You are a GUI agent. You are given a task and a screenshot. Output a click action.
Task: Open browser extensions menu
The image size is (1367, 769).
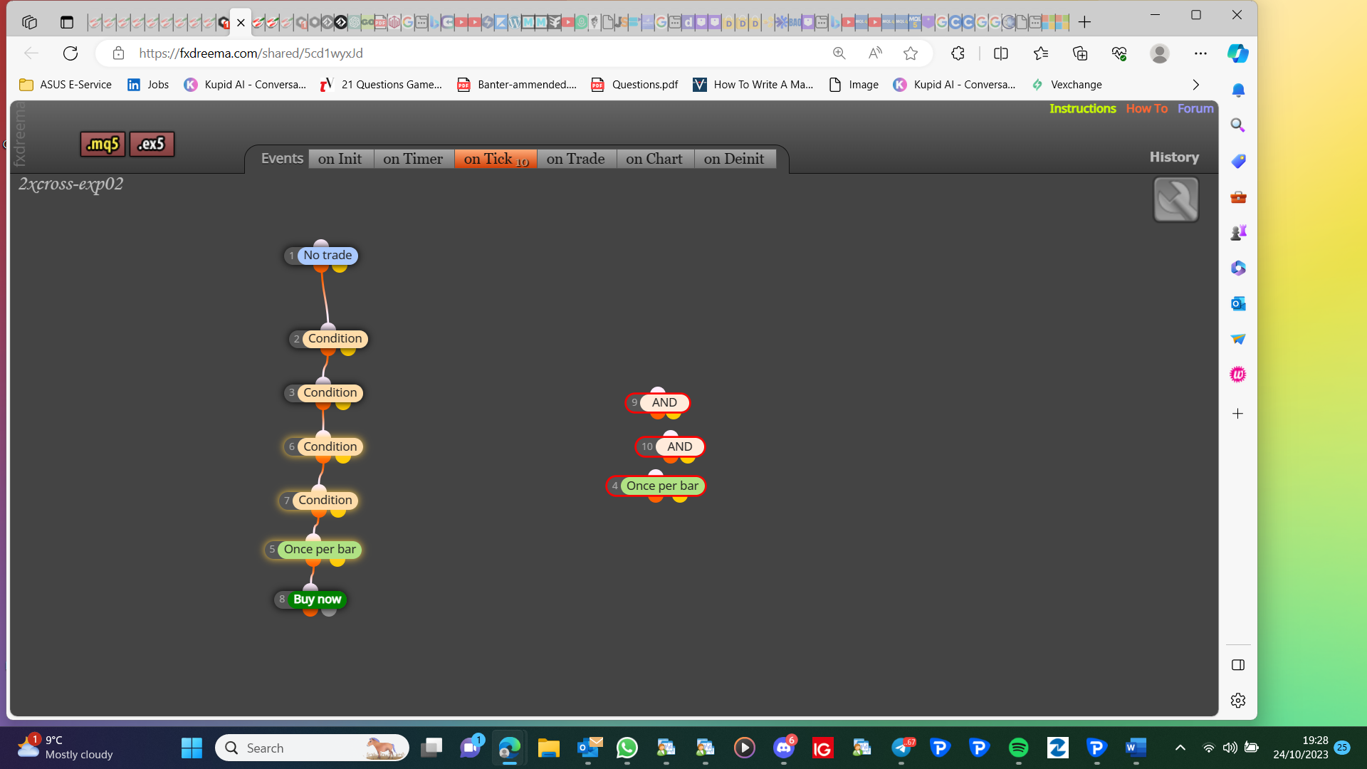pyautogui.click(x=958, y=53)
